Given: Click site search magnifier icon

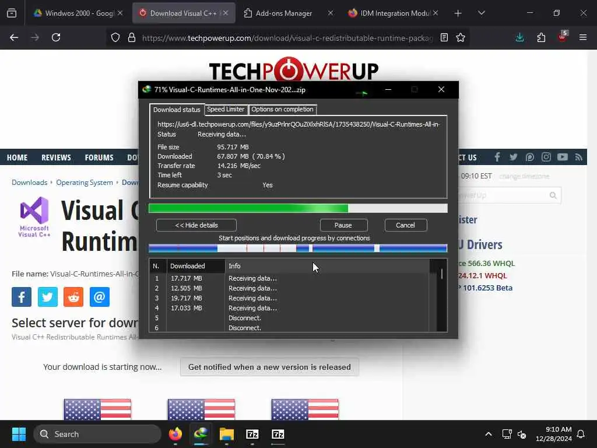Looking at the screenshot, I should click(x=553, y=195).
